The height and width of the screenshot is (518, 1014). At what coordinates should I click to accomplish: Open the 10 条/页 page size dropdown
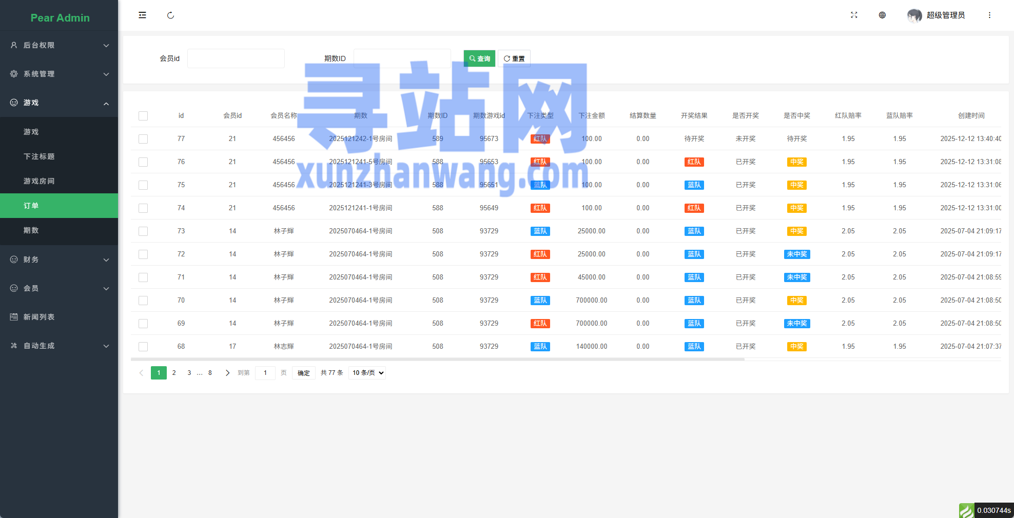[x=367, y=373]
